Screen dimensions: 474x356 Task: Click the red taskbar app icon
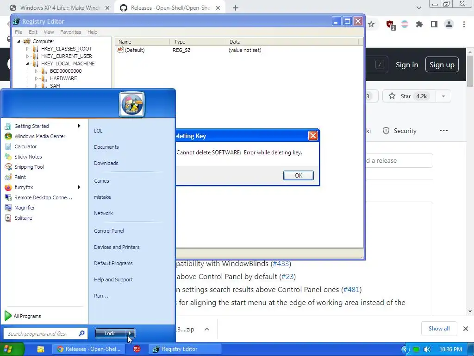pos(137,349)
